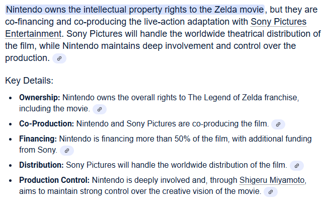Click the bold Co-Production label
This screenshot has height=203, width=328.
click(47, 123)
